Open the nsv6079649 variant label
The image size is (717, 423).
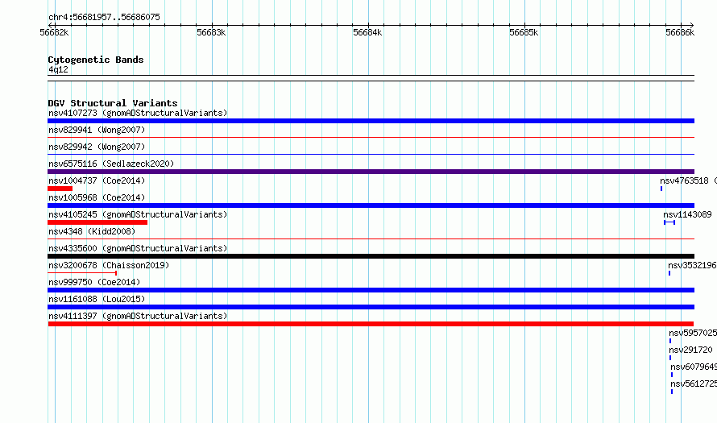click(694, 367)
